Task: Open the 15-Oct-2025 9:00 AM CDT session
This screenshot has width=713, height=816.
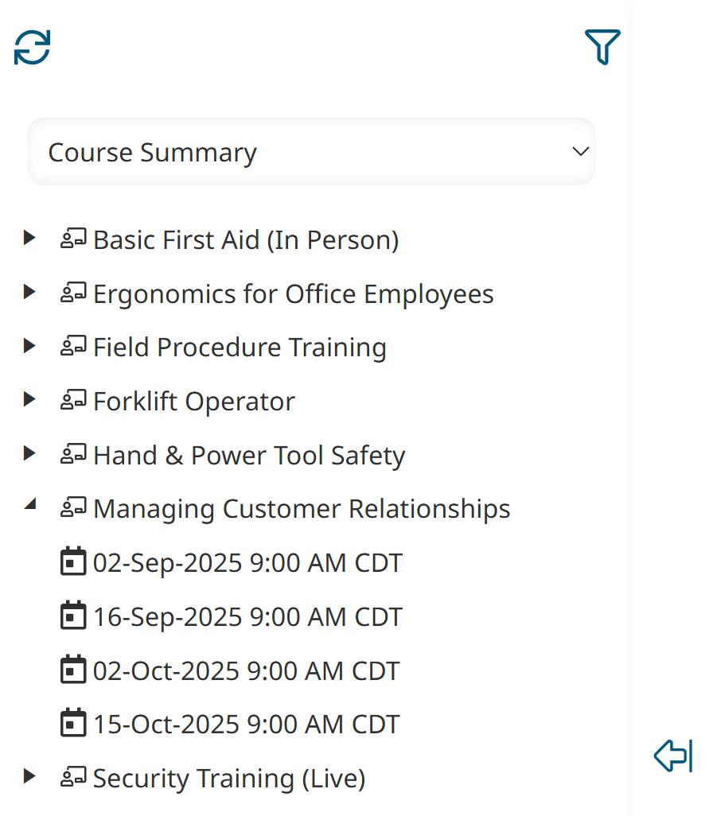Action: 246,725
